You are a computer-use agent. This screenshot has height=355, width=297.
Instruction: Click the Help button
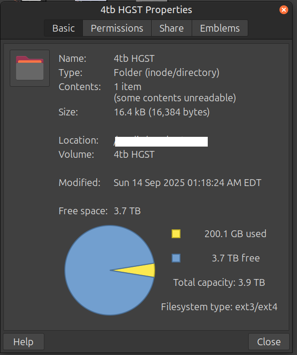pos(23,342)
